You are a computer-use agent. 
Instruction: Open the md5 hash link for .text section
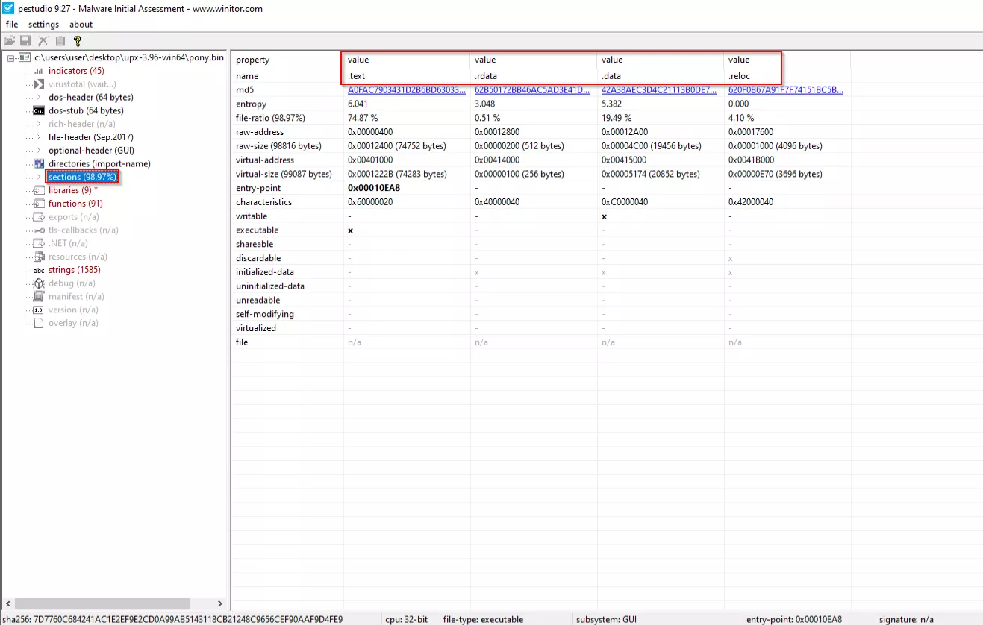[x=406, y=89]
